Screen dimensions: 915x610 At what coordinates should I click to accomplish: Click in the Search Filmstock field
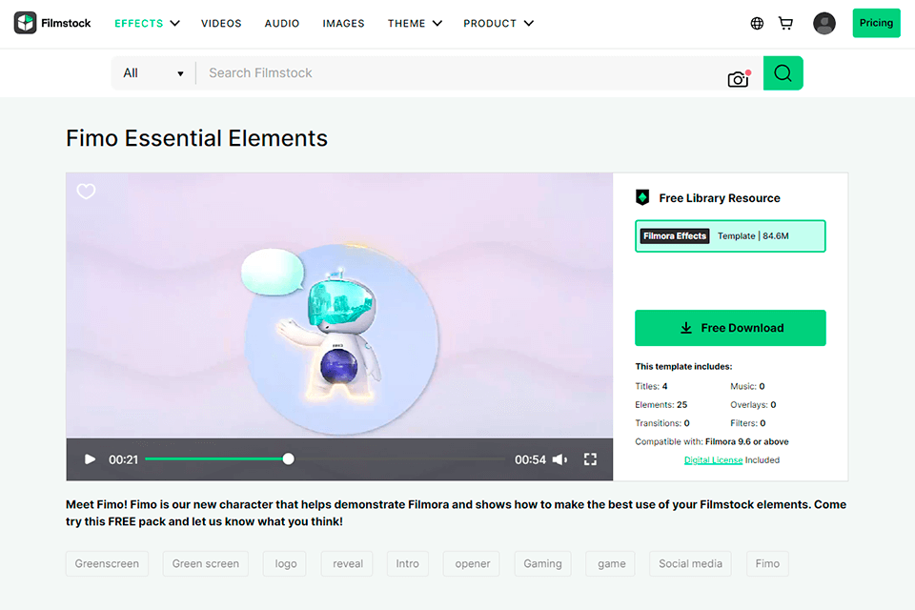click(x=461, y=73)
